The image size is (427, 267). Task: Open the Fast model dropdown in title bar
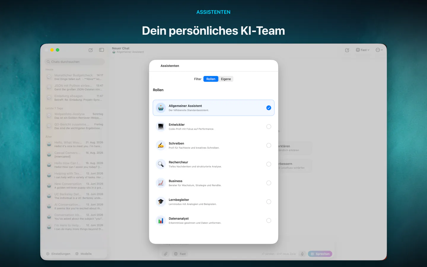click(x=363, y=50)
